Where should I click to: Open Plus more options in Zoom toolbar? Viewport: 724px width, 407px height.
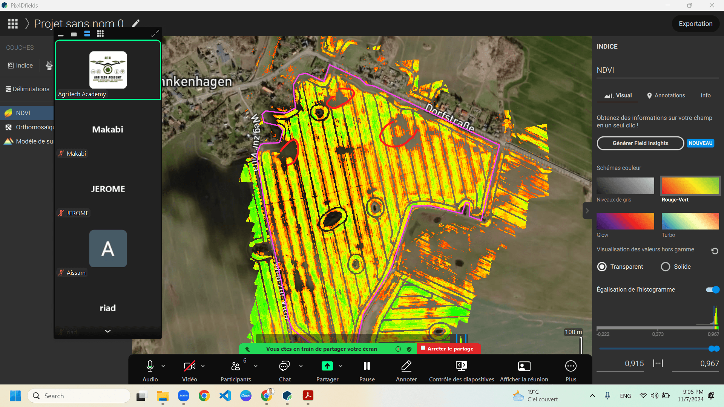tap(571, 366)
